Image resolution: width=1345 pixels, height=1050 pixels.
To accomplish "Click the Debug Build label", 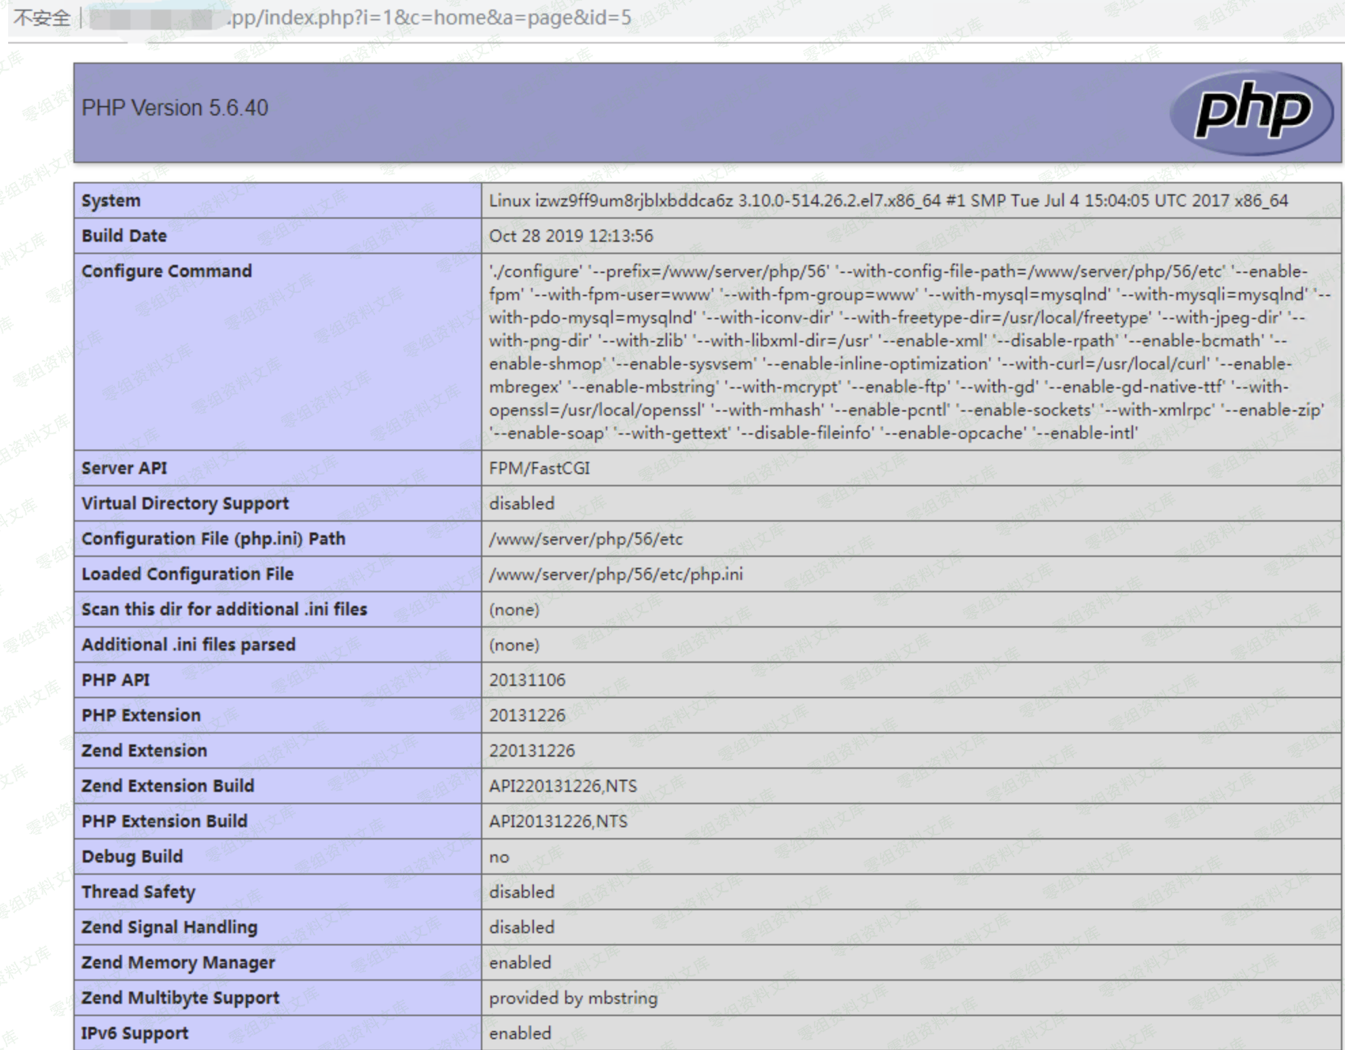I will pyautogui.click(x=132, y=857).
